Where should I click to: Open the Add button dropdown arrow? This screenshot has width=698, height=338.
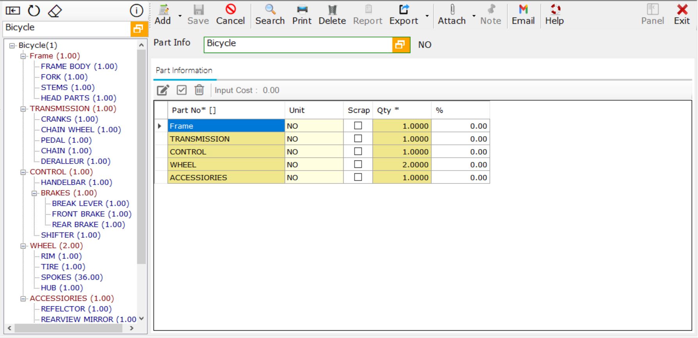coord(180,16)
